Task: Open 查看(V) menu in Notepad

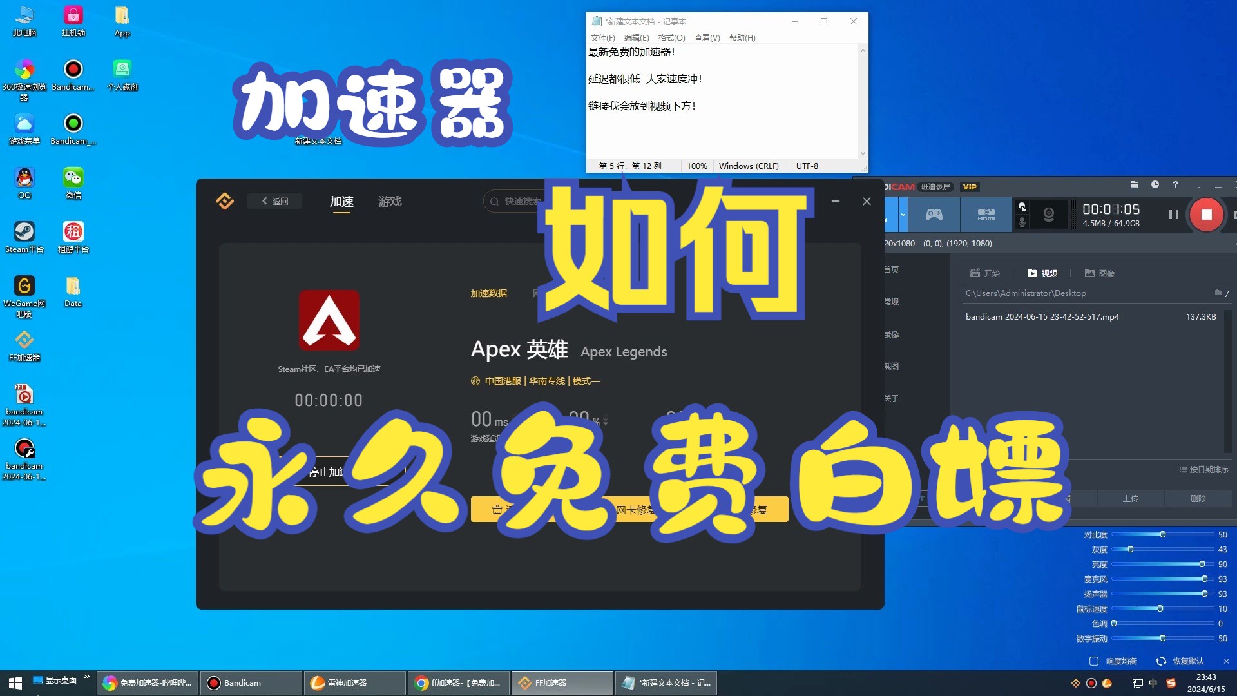Action: (x=707, y=38)
